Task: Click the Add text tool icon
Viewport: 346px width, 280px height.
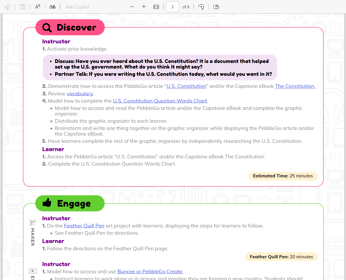Action: [x=23, y=7]
